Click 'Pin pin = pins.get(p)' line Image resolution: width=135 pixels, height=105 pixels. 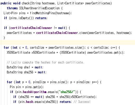click(27, 87)
